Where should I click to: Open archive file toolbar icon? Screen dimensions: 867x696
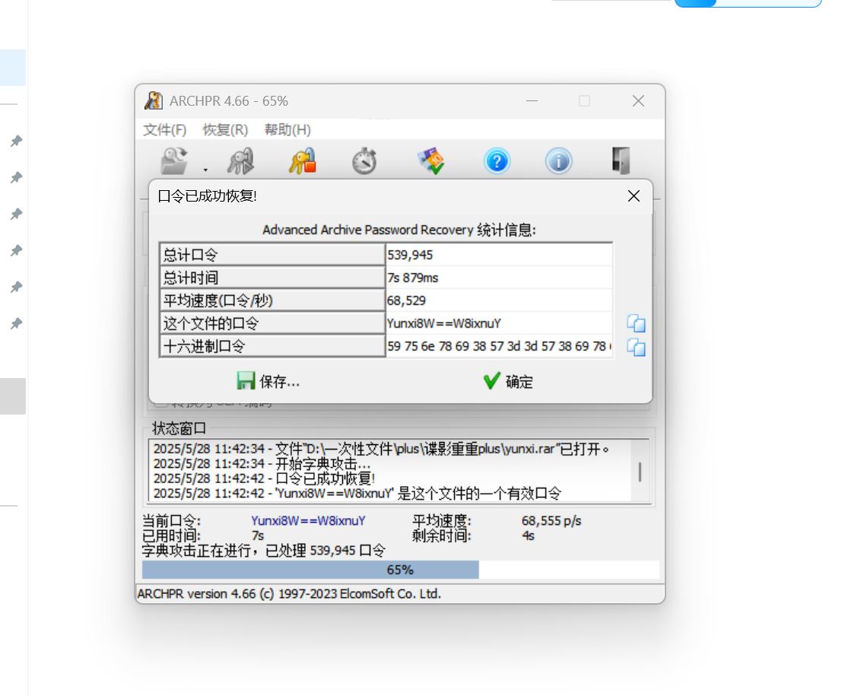click(174, 160)
